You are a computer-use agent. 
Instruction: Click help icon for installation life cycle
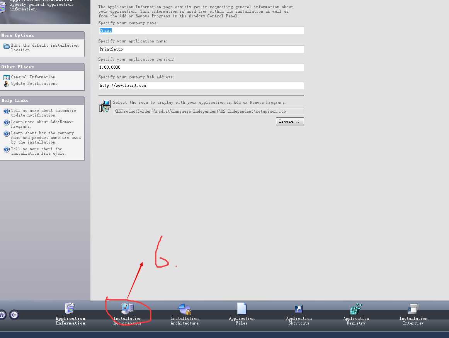tap(7, 149)
